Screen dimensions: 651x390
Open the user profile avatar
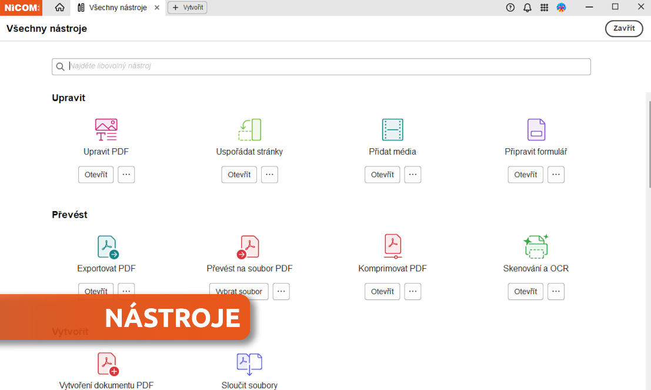562,8
